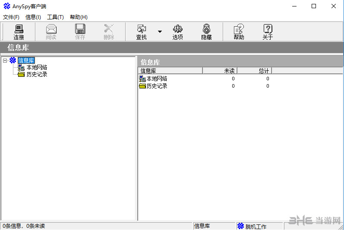Screen dimensions: 344x230
Task: Open the 信息(I) menu
Action: [33, 17]
